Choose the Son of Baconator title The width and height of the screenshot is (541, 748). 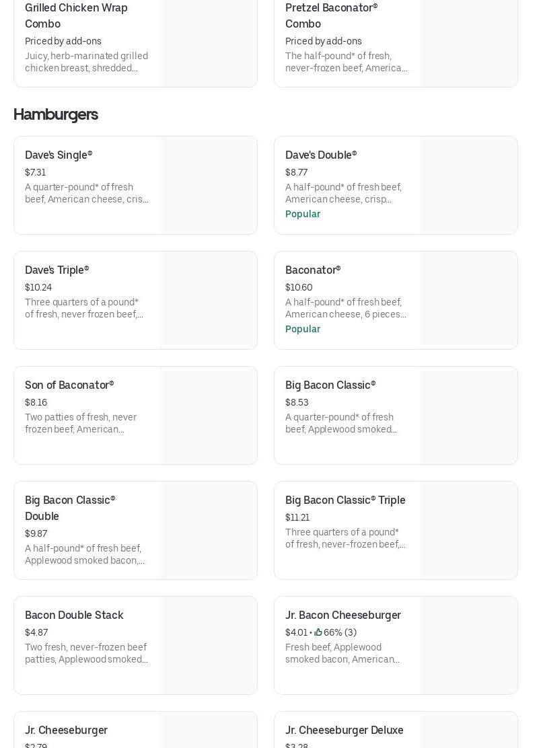[x=69, y=385]
